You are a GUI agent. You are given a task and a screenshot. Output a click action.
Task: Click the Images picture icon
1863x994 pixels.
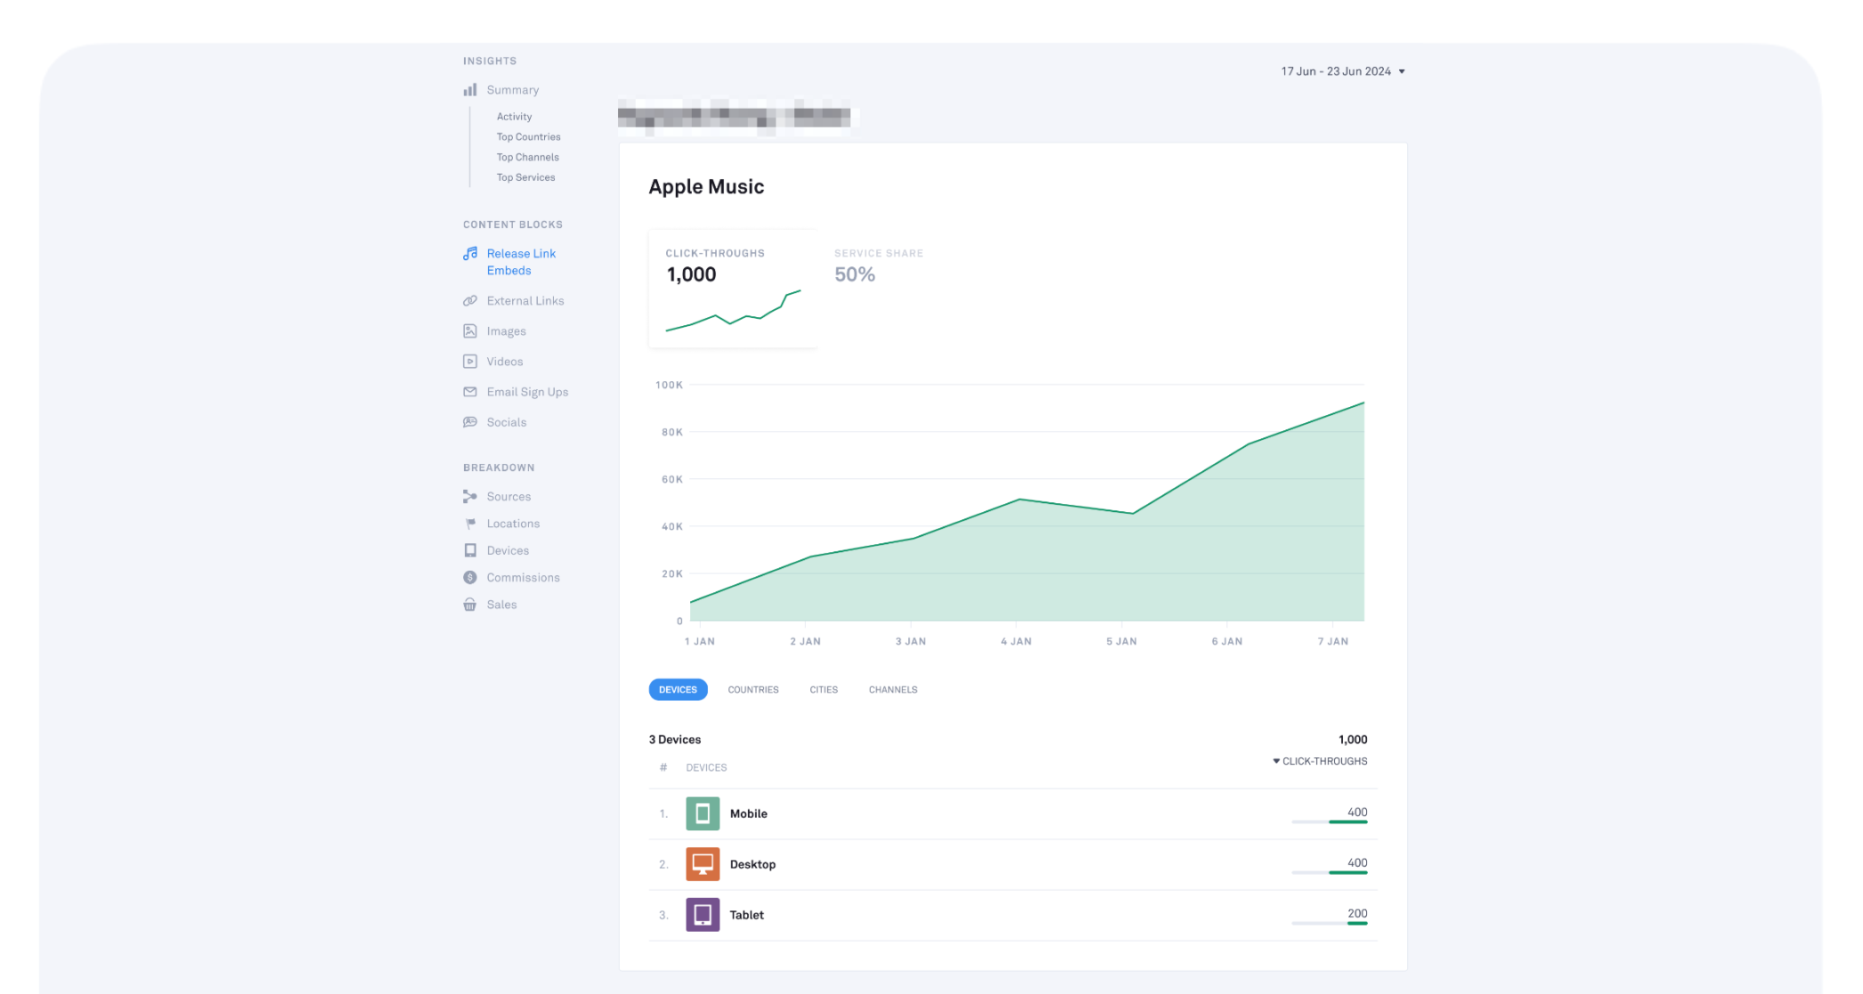point(470,331)
